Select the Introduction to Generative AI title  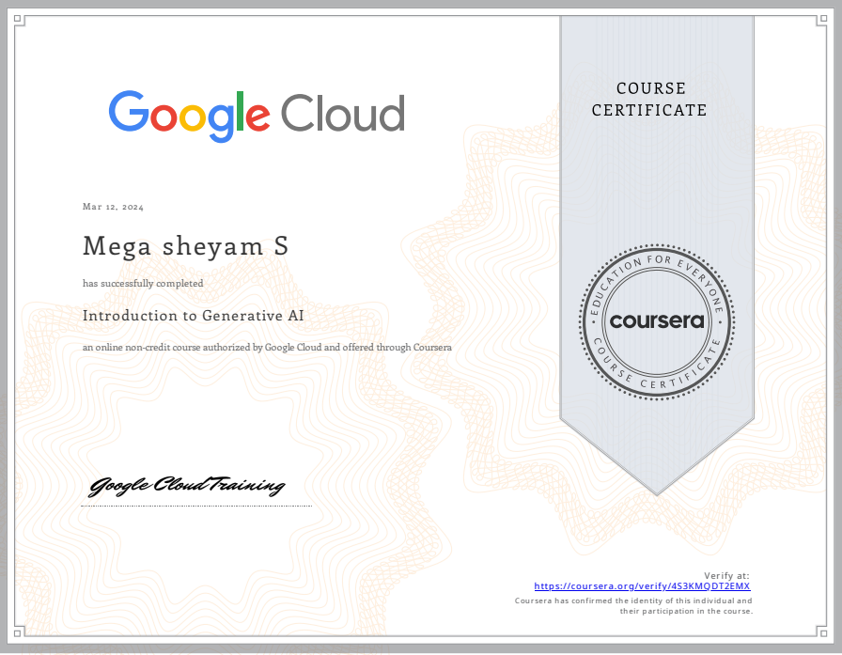[x=193, y=316]
